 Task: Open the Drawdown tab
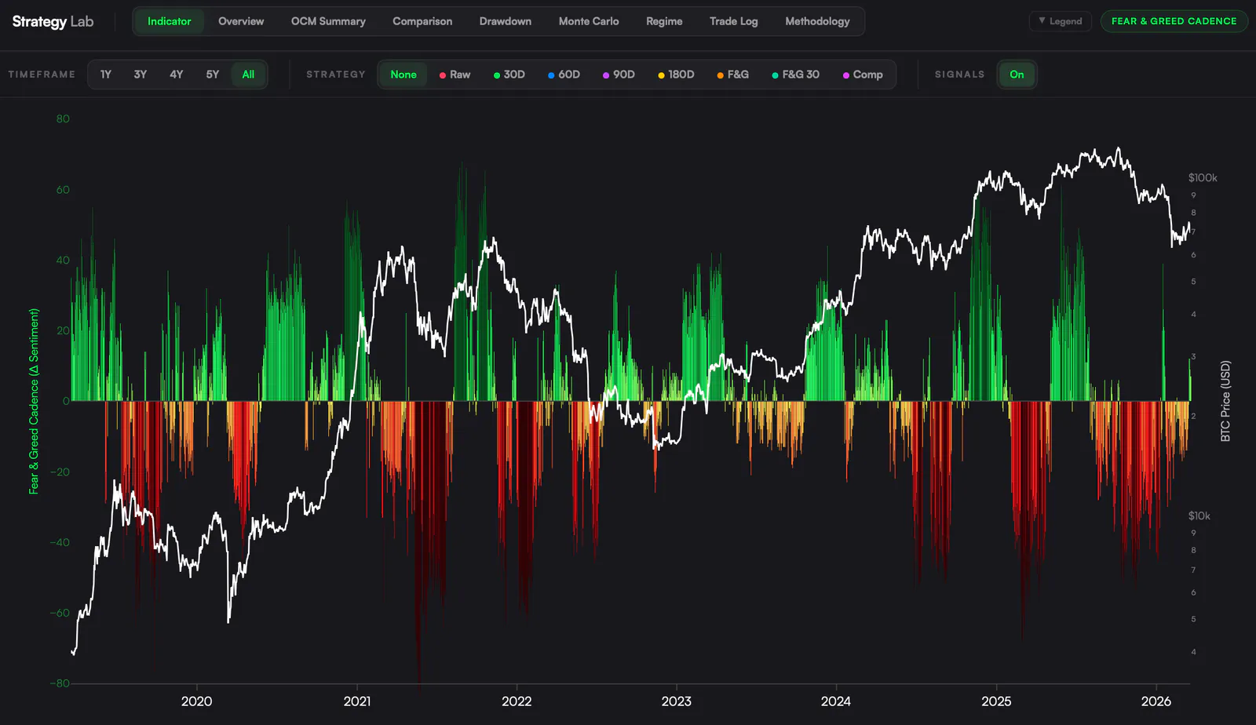[506, 21]
